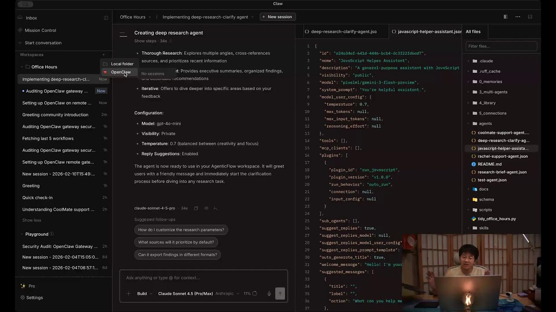556x312 pixels.
Task: Open 'Fetching last 5 workflows' session
Action: coord(63,138)
